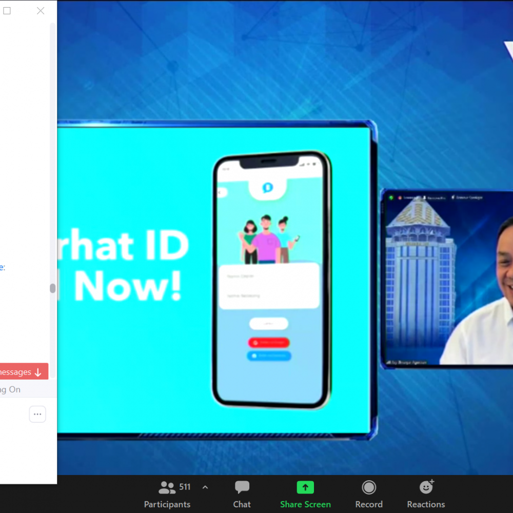Click the chat panel scrollbar thumb
The height and width of the screenshot is (513, 513).
click(x=52, y=288)
